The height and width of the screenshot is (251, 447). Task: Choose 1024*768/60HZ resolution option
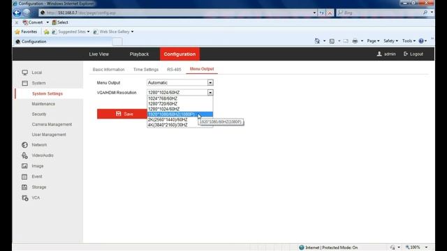tap(180, 98)
